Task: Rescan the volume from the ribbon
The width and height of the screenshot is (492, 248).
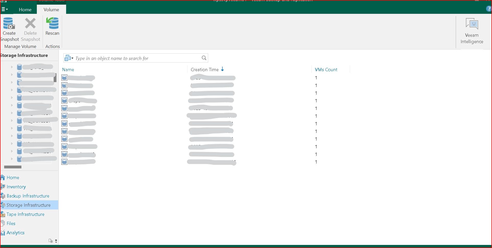Action: coord(52,26)
